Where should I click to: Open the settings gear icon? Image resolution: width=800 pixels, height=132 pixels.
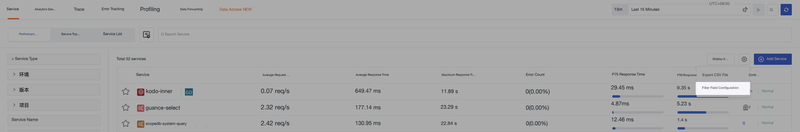744,59
